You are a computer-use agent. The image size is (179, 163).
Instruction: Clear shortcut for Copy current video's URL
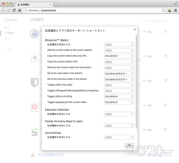[132, 62]
